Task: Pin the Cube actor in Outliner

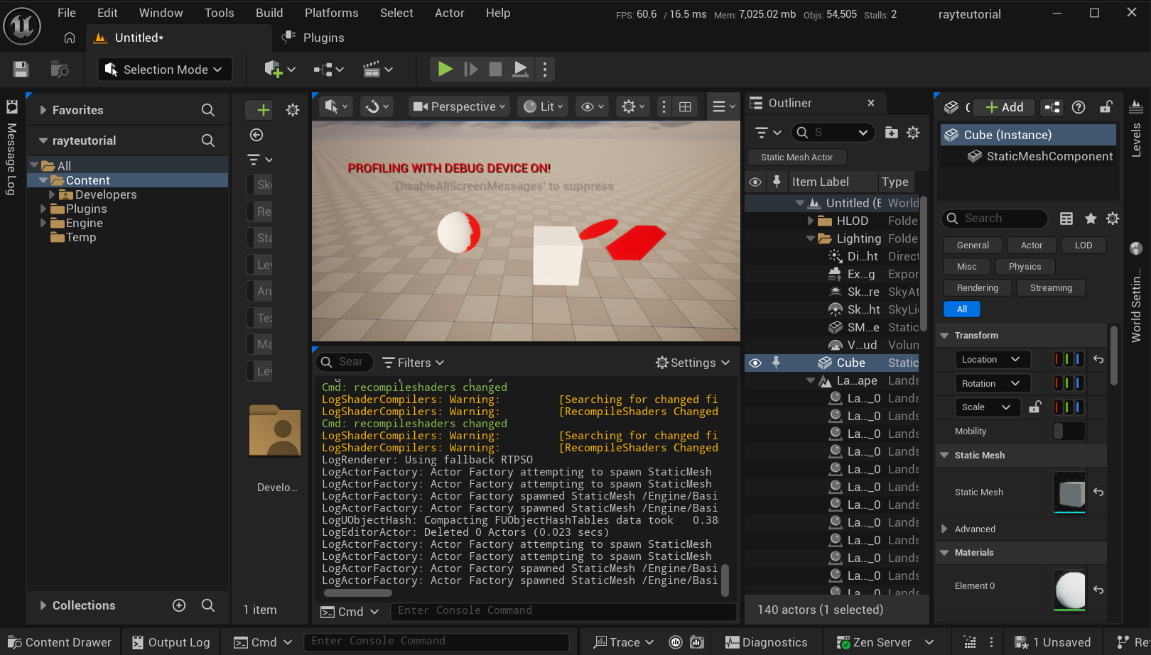Action: 776,363
